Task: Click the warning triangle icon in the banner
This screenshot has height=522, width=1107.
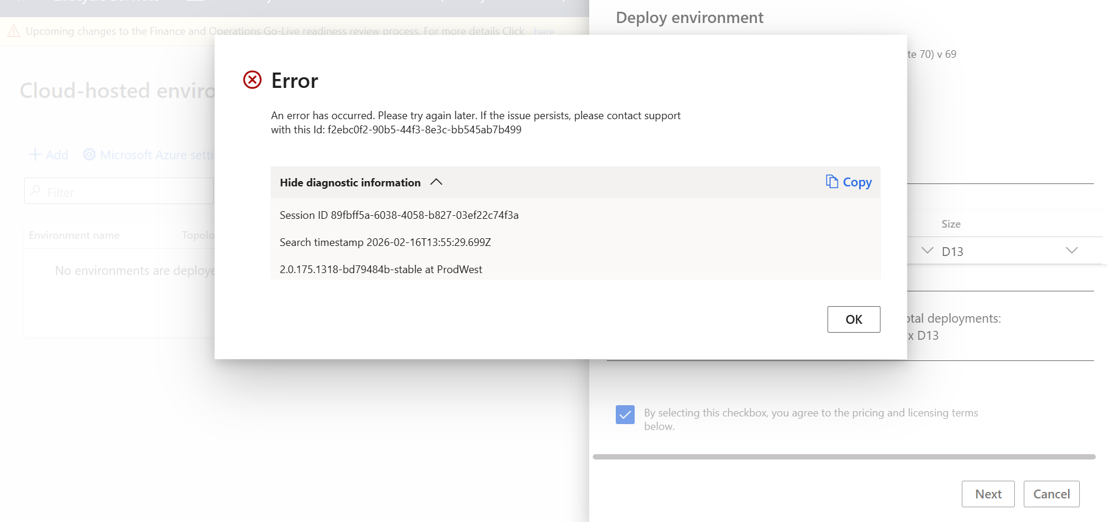Action: tap(13, 31)
